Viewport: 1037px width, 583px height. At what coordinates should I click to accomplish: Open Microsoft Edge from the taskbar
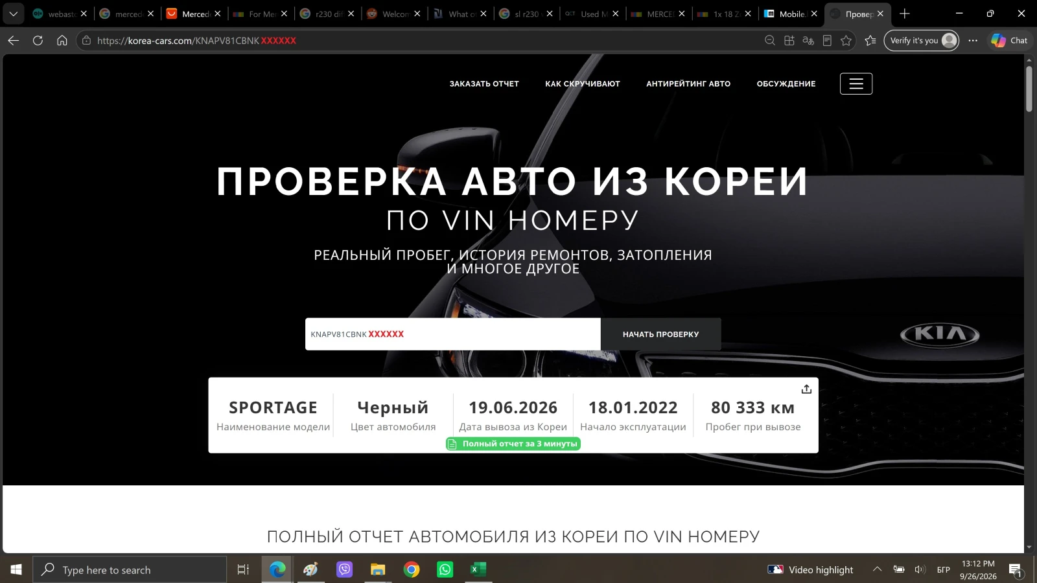(277, 569)
